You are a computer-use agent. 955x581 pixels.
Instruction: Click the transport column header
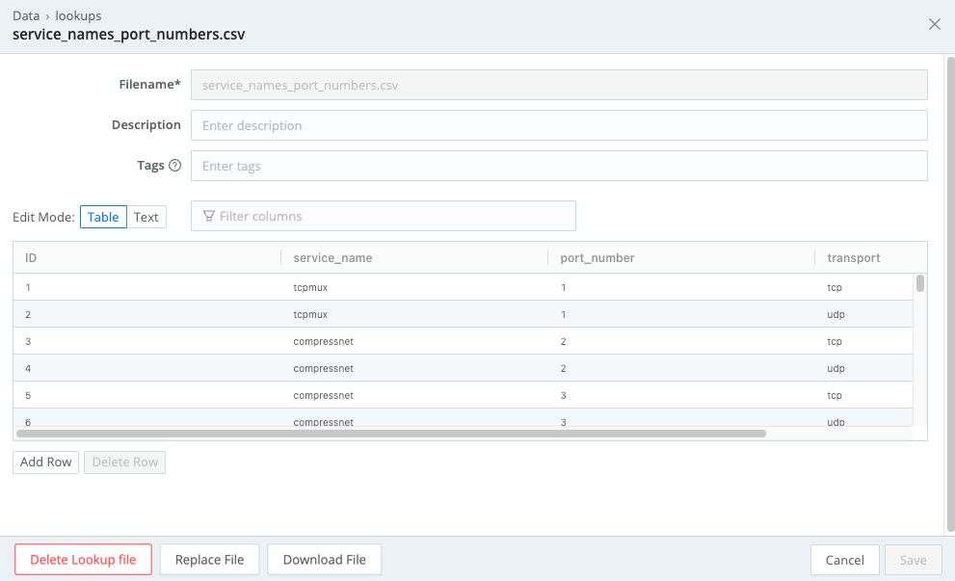tap(854, 257)
